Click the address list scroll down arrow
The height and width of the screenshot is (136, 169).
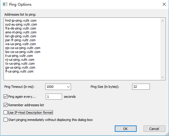162,77
